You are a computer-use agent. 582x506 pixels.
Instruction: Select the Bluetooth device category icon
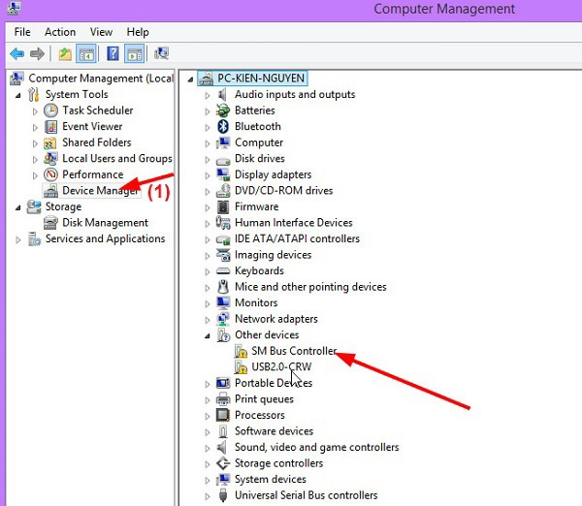point(223,126)
